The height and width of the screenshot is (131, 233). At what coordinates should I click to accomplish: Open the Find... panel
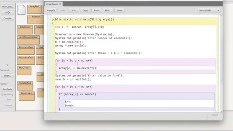[108, 11]
